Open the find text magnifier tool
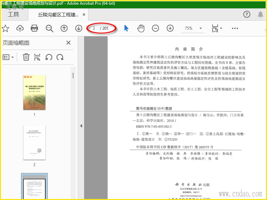267x200 pixels. click(x=49, y=28)
